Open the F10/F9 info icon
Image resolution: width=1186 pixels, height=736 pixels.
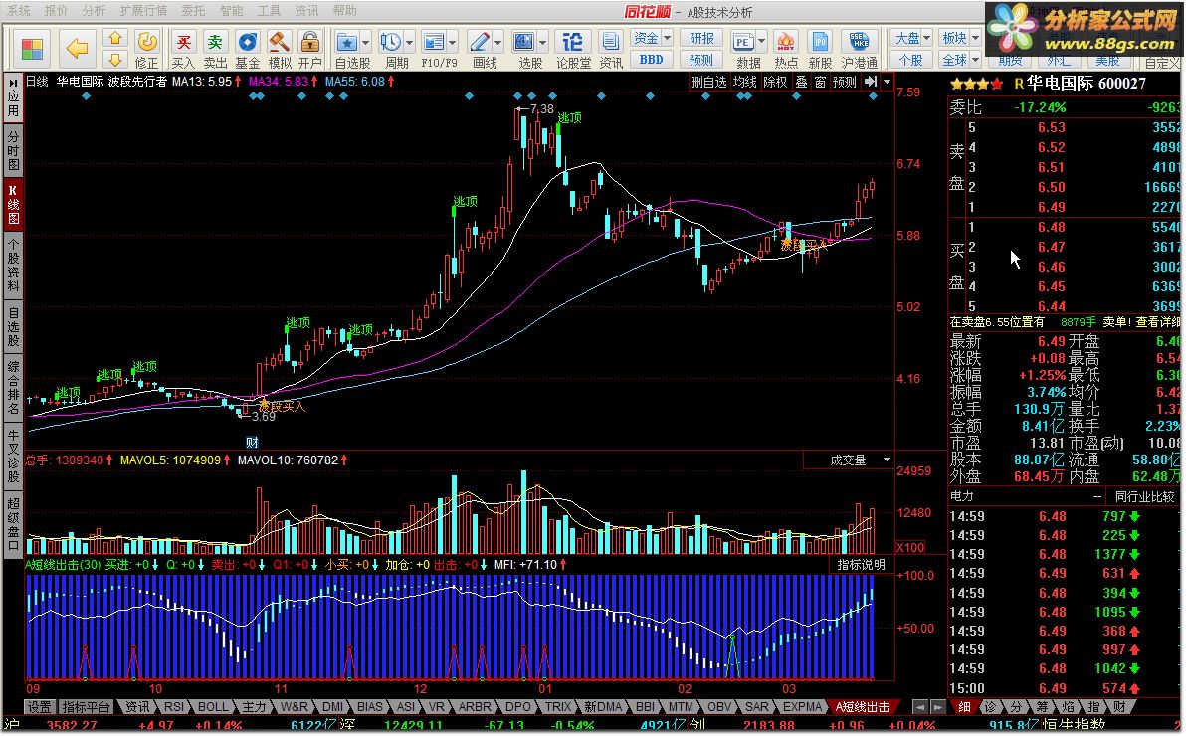(x=434, y=50)
